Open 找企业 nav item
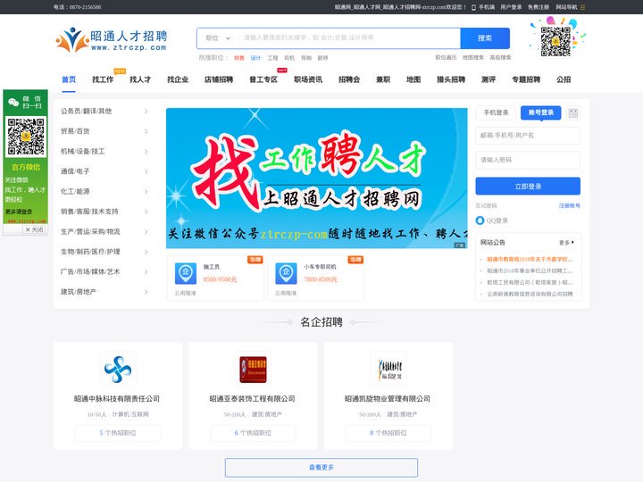The height and width of the screenshot is (482, 643). (x=178, y=79)
